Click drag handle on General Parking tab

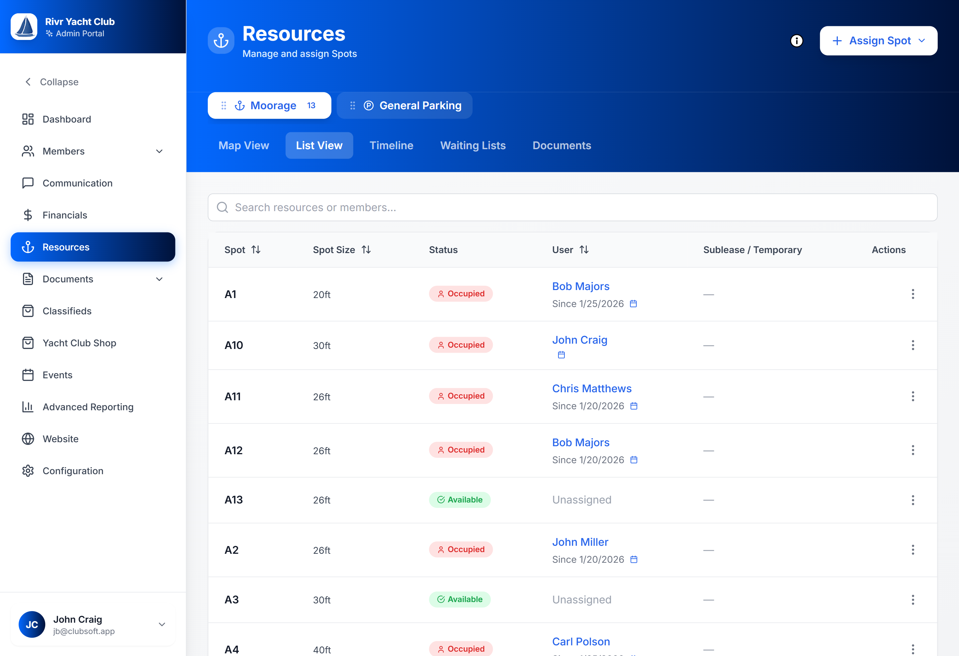tap(352, 106)
